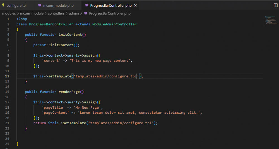Viewport: 279px width, 149px height.
Task: Click the split editor icon
Action: click(x=276, y=5)
